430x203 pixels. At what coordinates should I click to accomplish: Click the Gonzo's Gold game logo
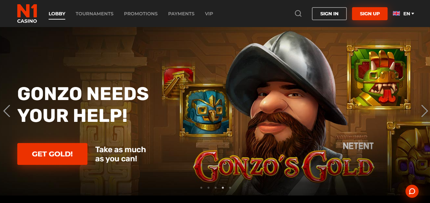click(x=283, y=166)
